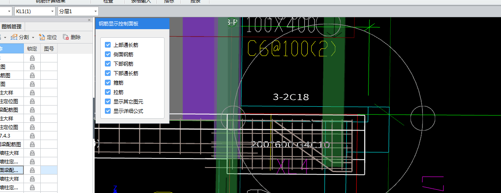
Task: Uncheck 显示详细公式 option
Action: click(x=108, y=111)
